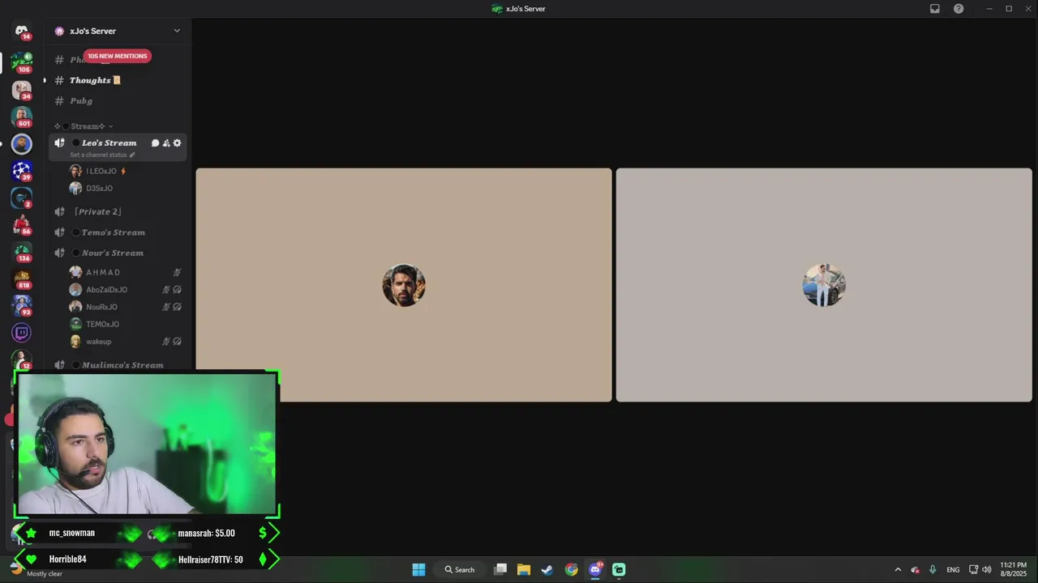Open the server icon with 56 badge
The width and height of the screenshot is (1038, 583).
pos(22,225)
